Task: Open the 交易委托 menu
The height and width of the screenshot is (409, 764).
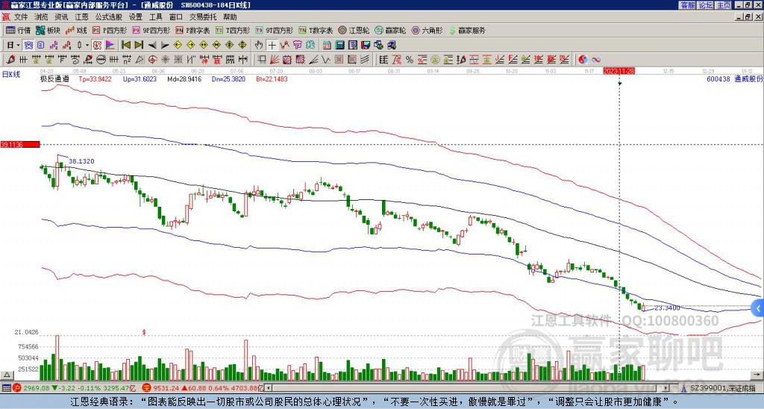Action: (x=203, y=17)
